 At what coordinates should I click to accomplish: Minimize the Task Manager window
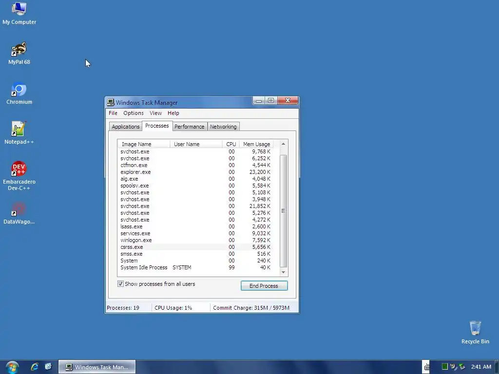259,101
